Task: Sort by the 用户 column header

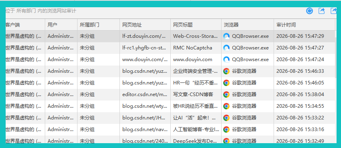Action: [61, 25]
